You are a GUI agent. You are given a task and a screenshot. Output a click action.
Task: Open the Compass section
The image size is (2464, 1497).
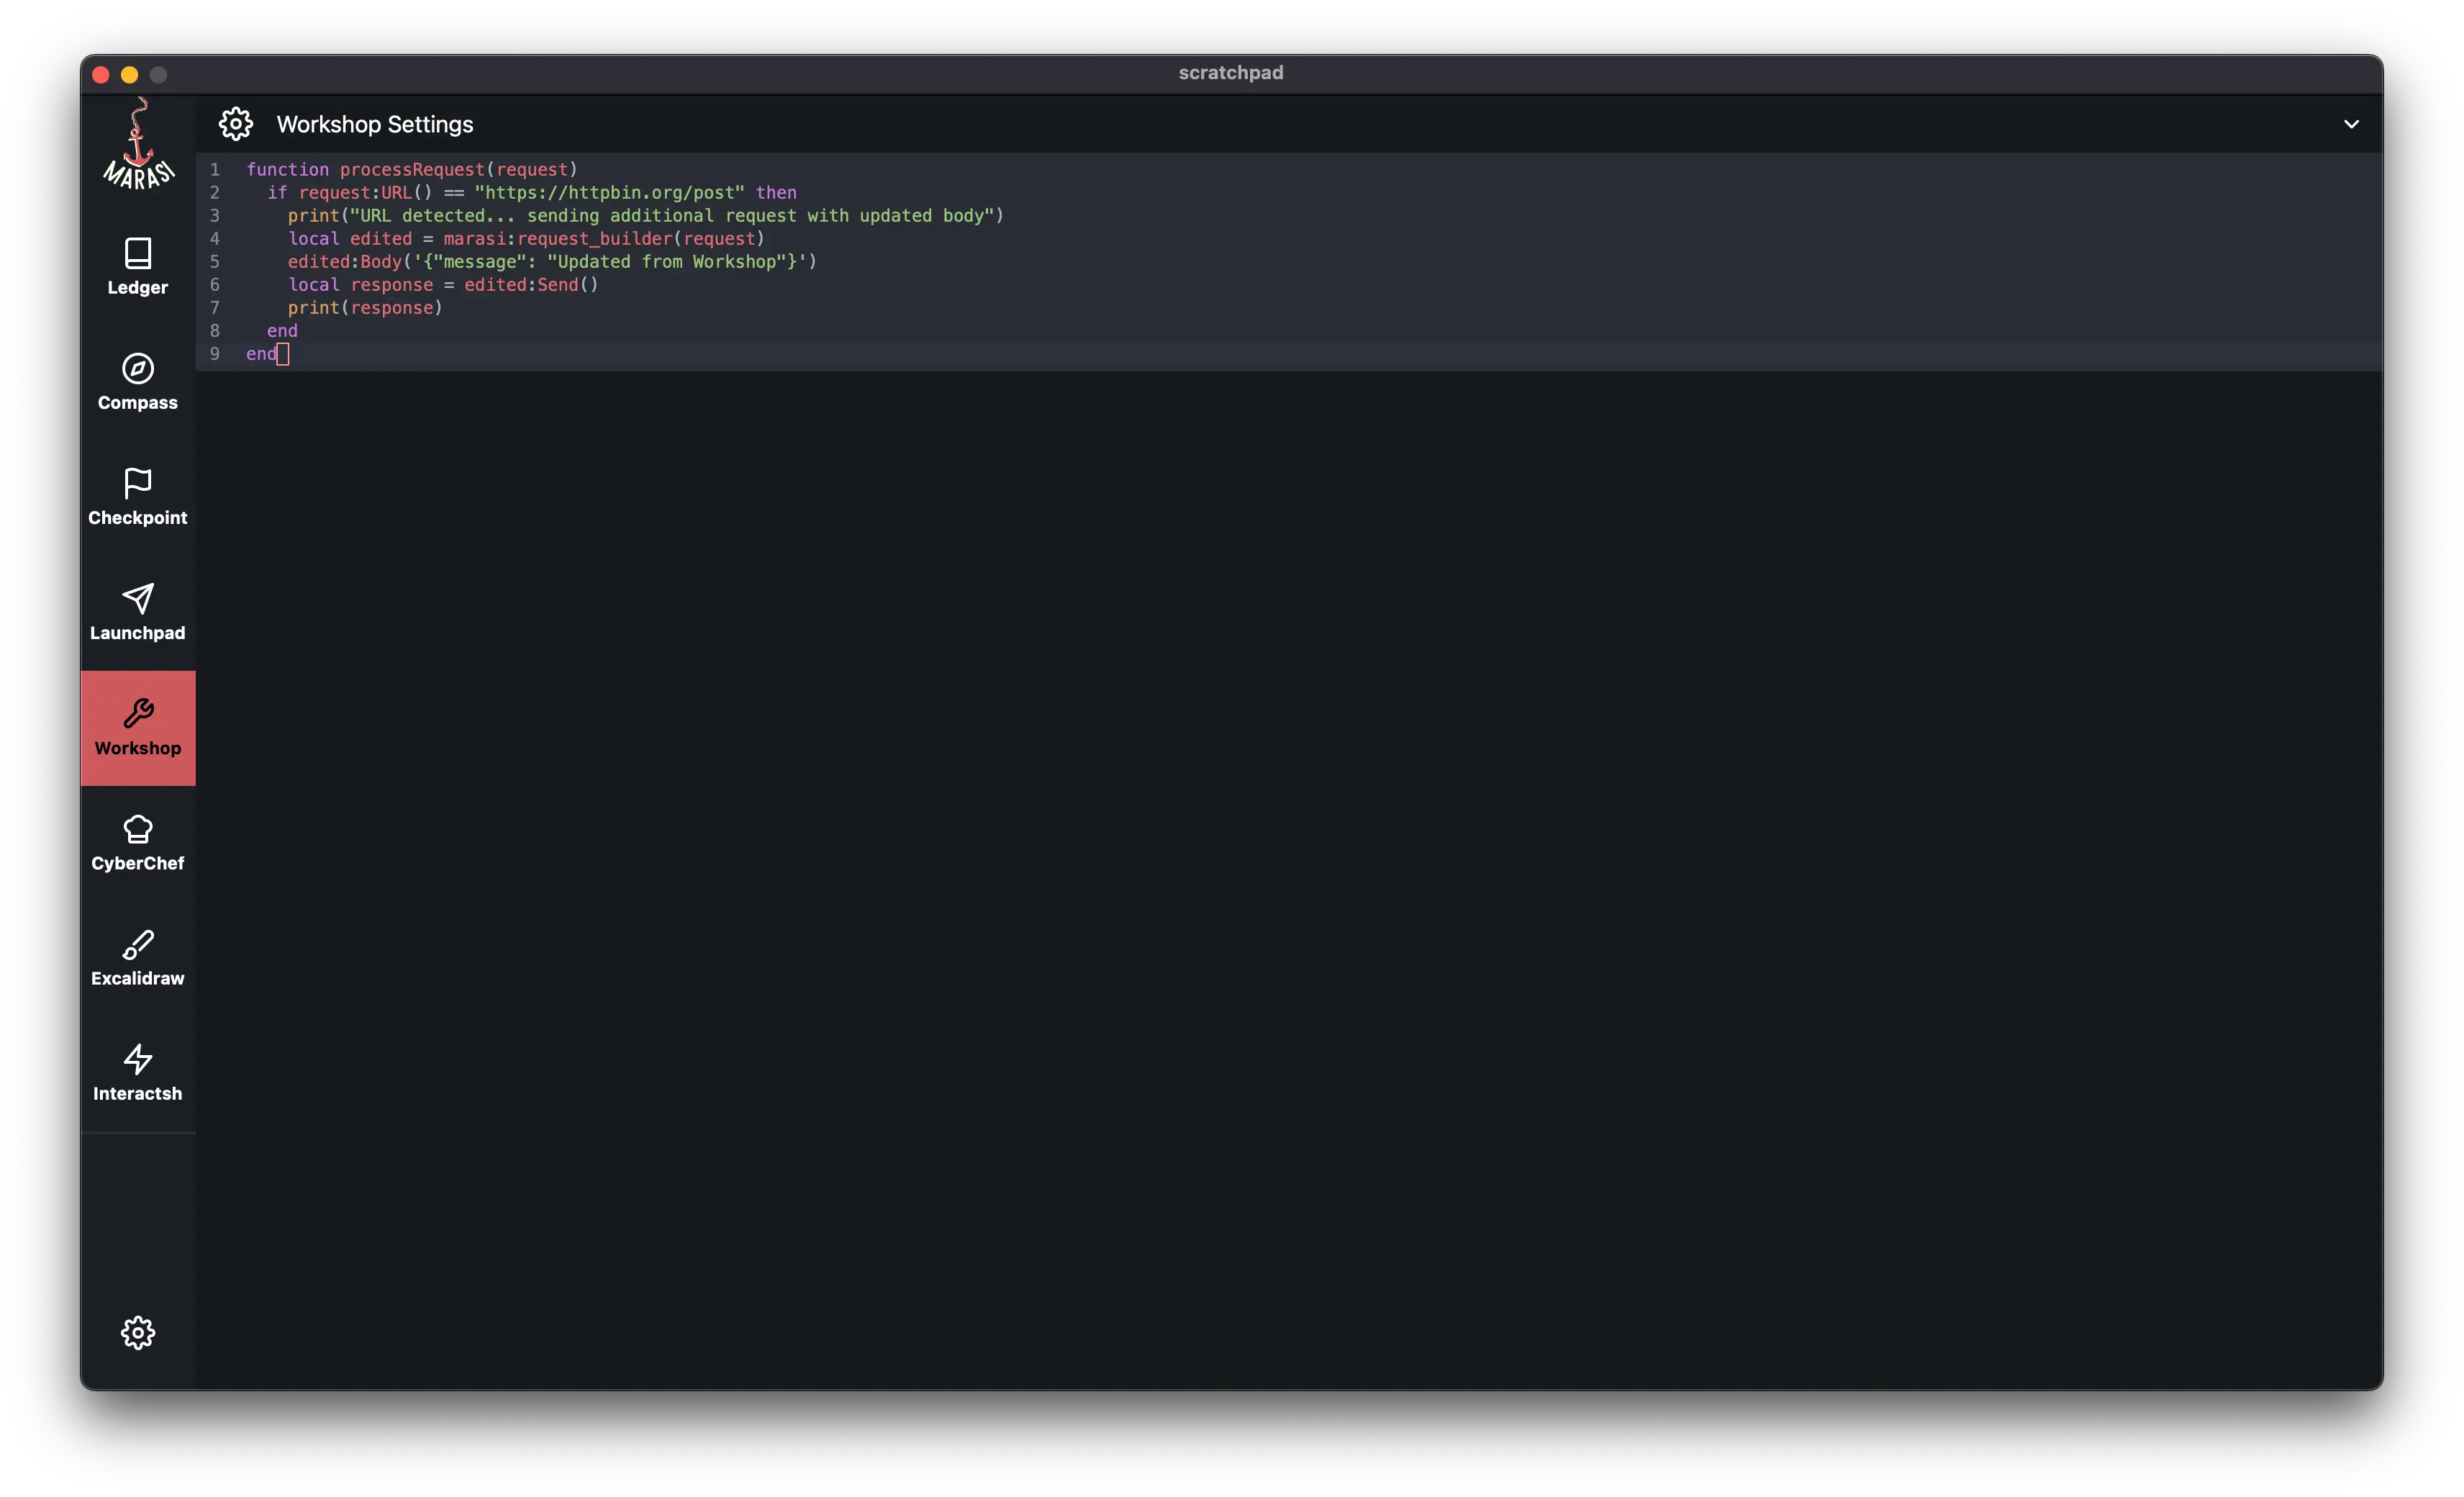138,382
